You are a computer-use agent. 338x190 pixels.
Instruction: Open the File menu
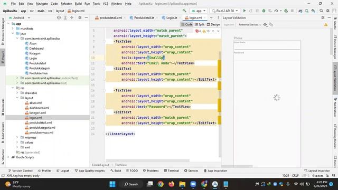click(x=13, y=4)
